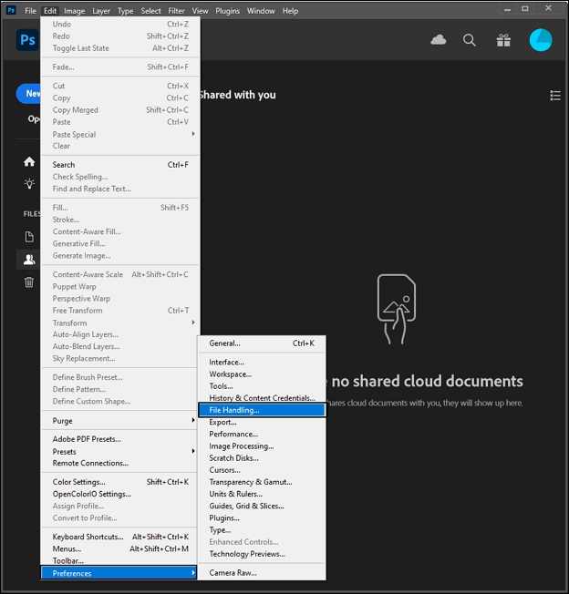
Task: Open Technology Previews preferences
Action: (262, 554)
